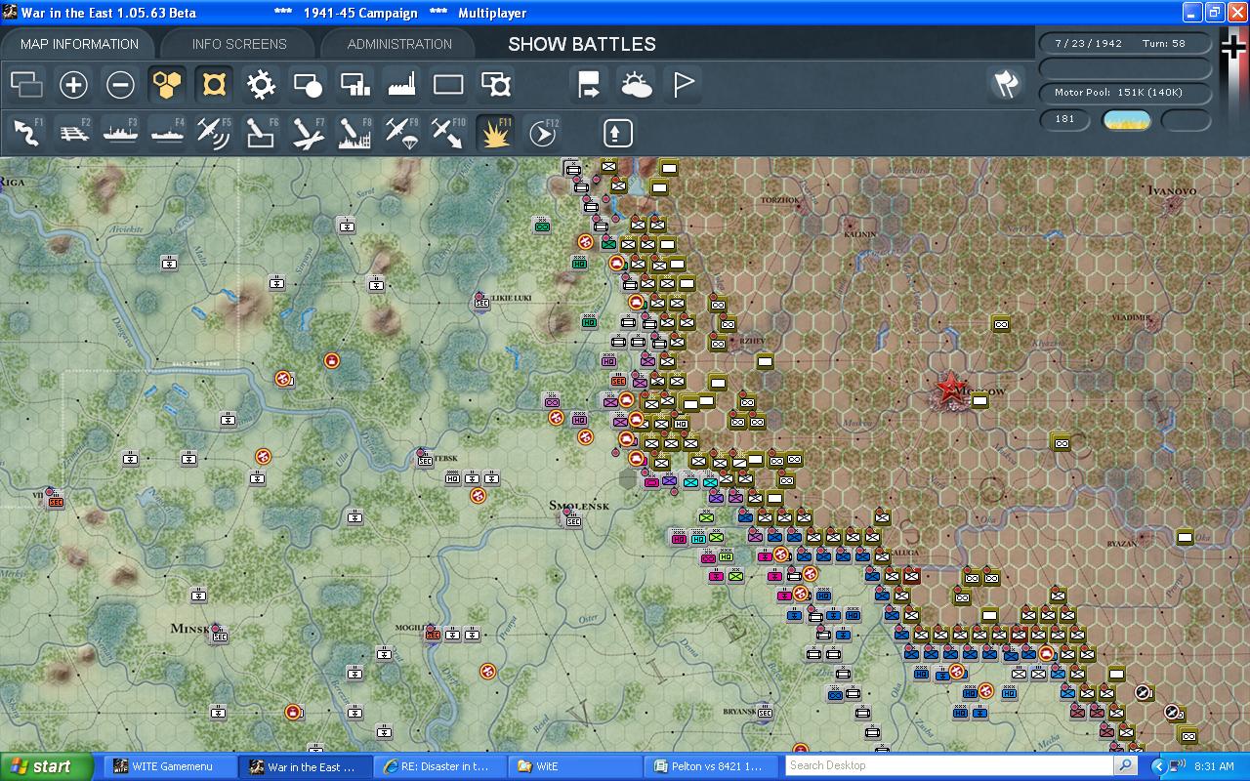Click the factory icon in toolbar
Viewport: 1250px width, 781px height.
[401, 85]
